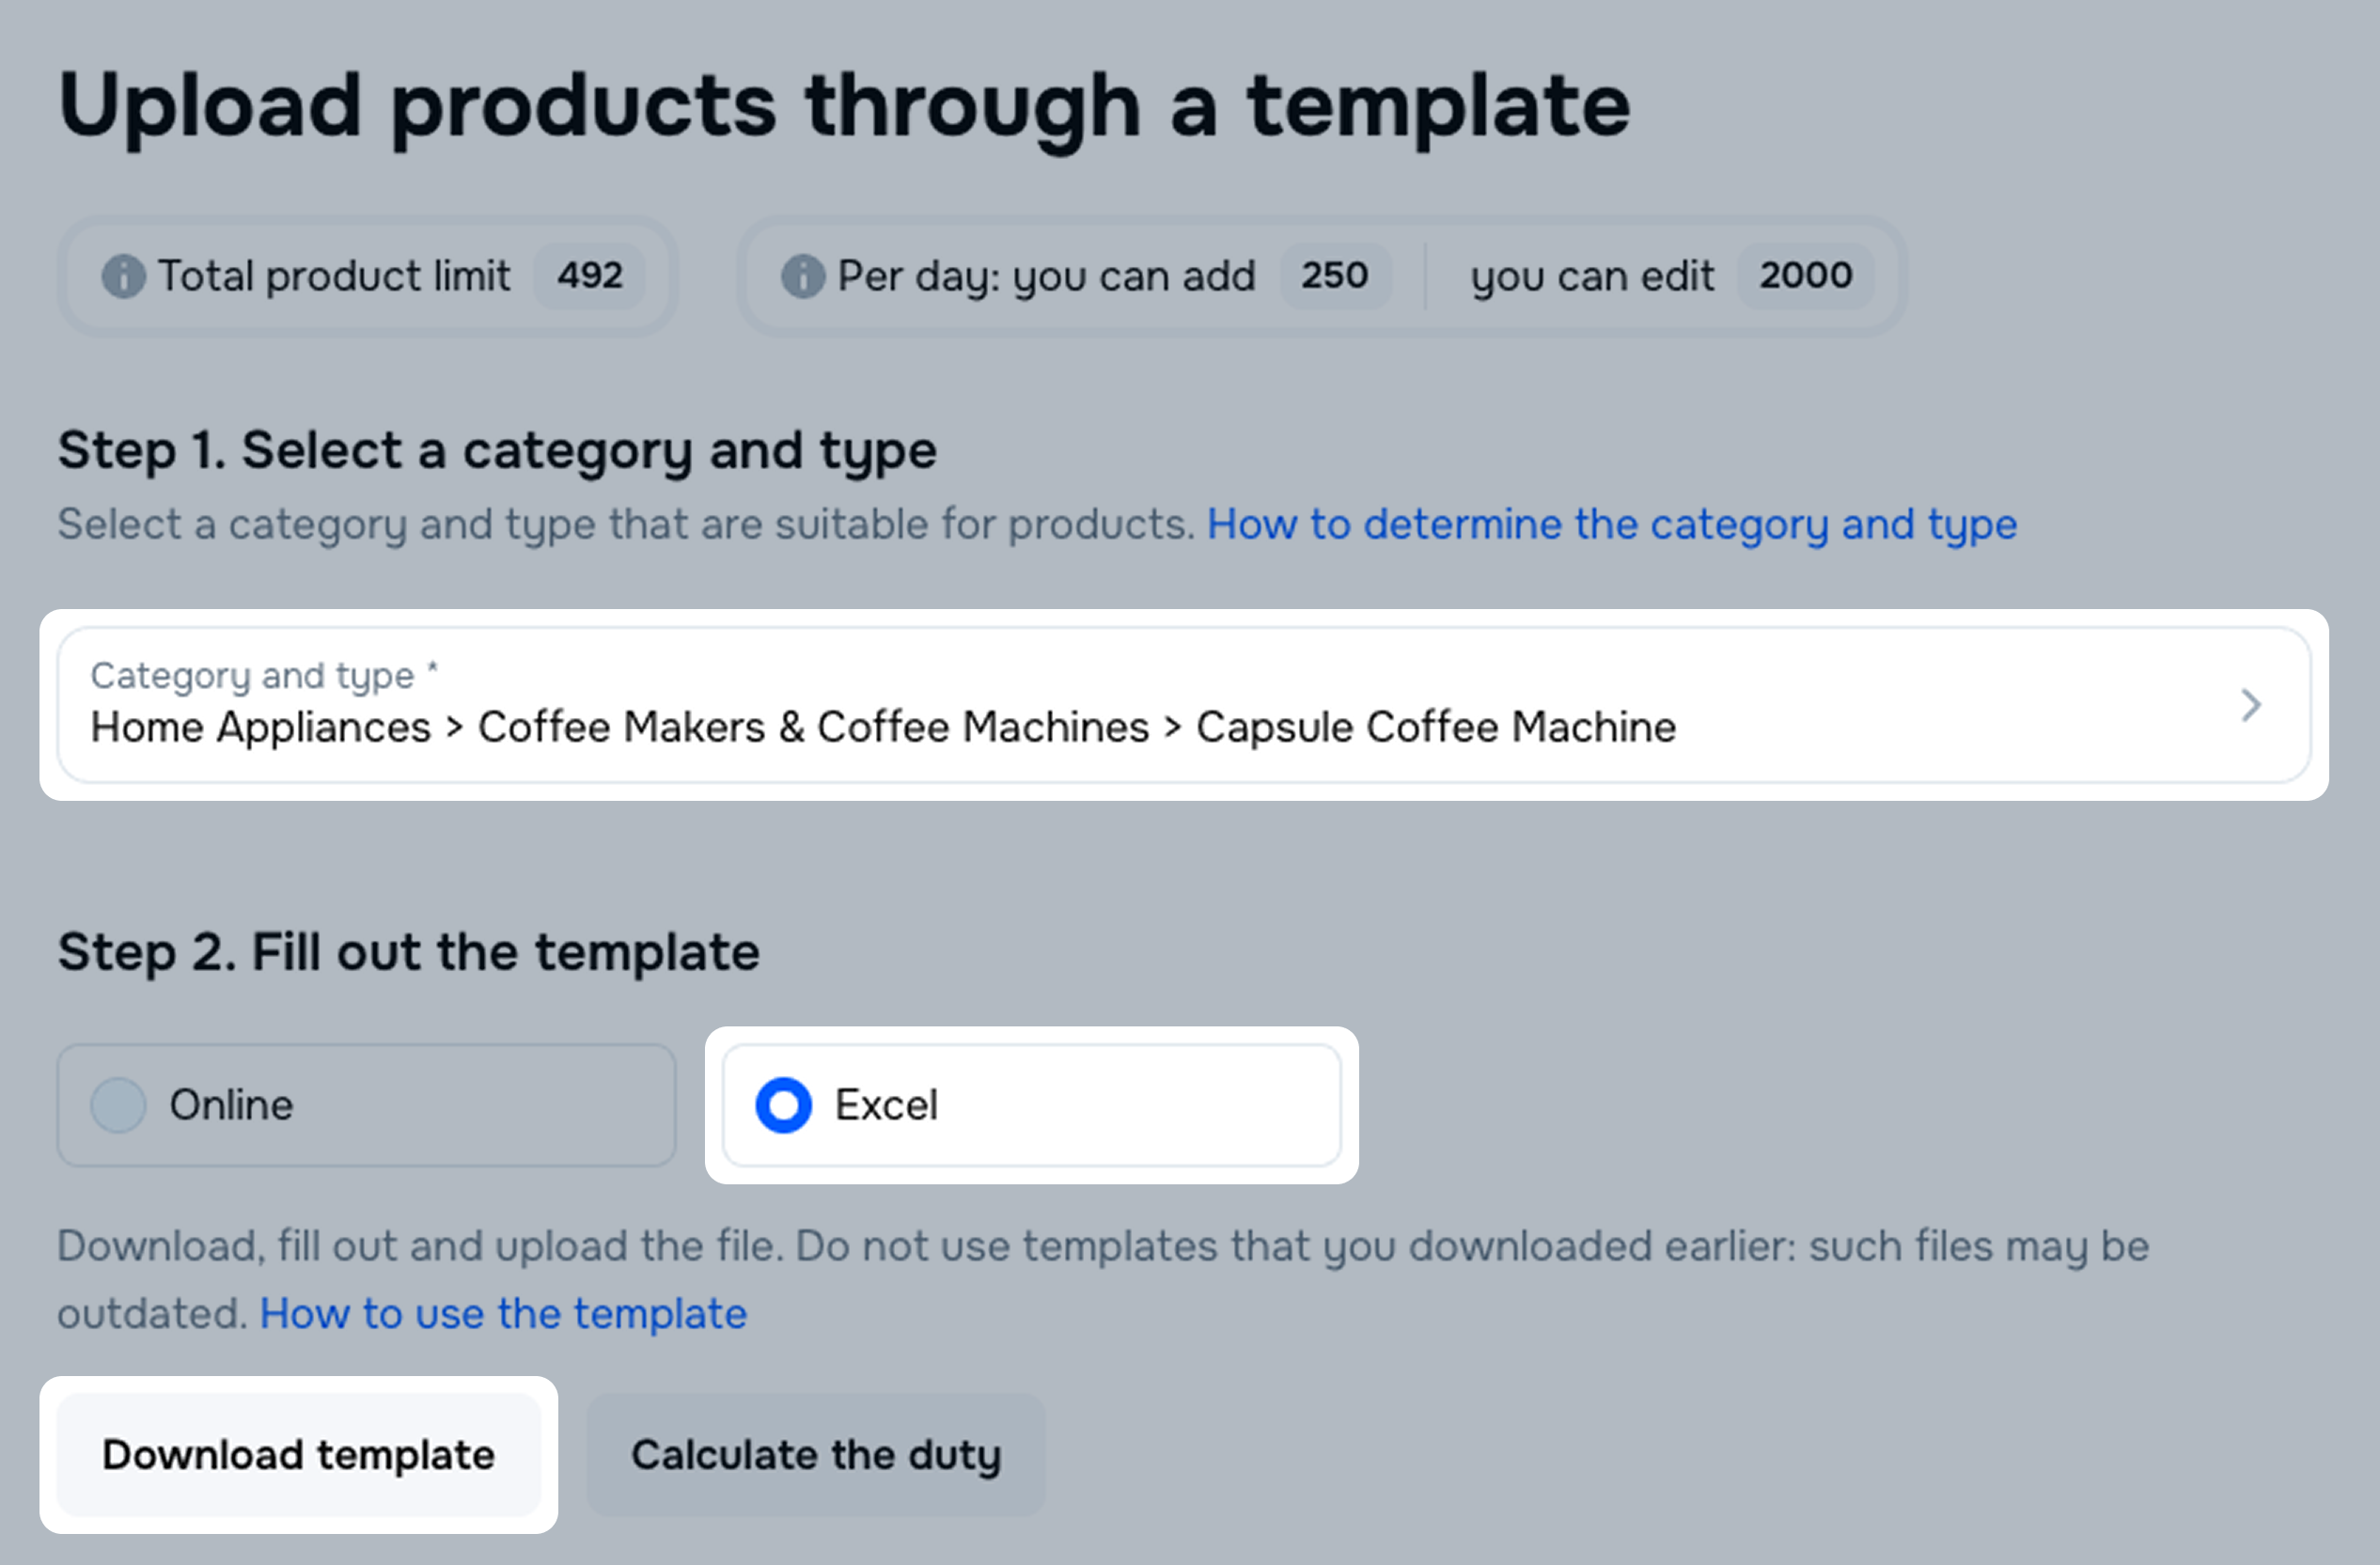Click the Download template button
Viewport: 2380px width, 1565px height.
298,1455
